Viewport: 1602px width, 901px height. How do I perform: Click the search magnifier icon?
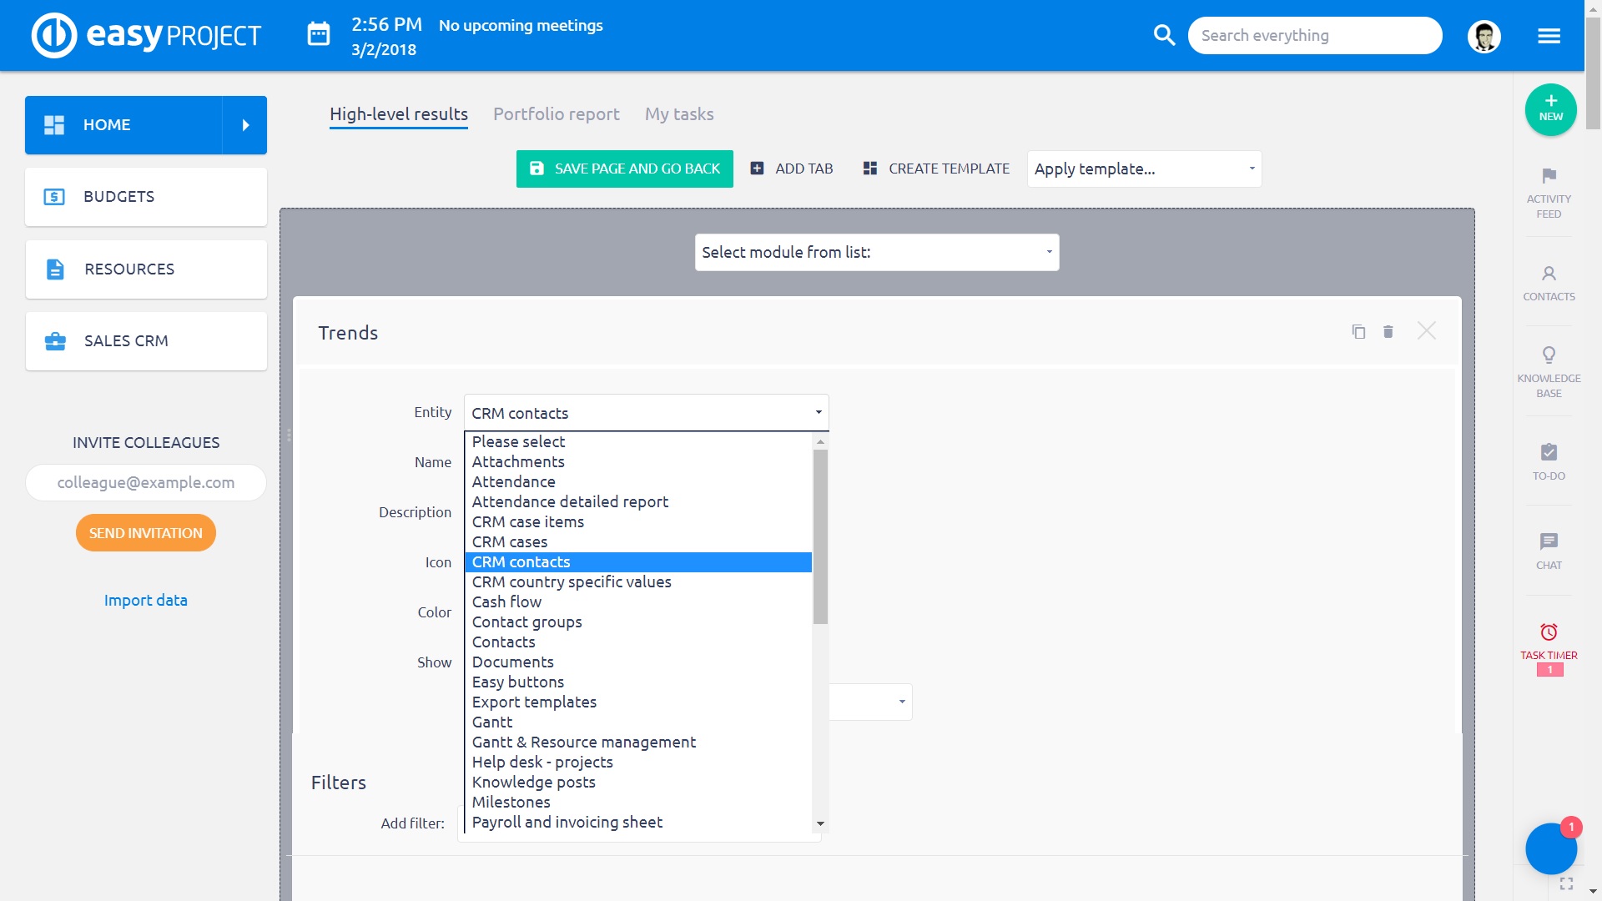click(1164, 35)
